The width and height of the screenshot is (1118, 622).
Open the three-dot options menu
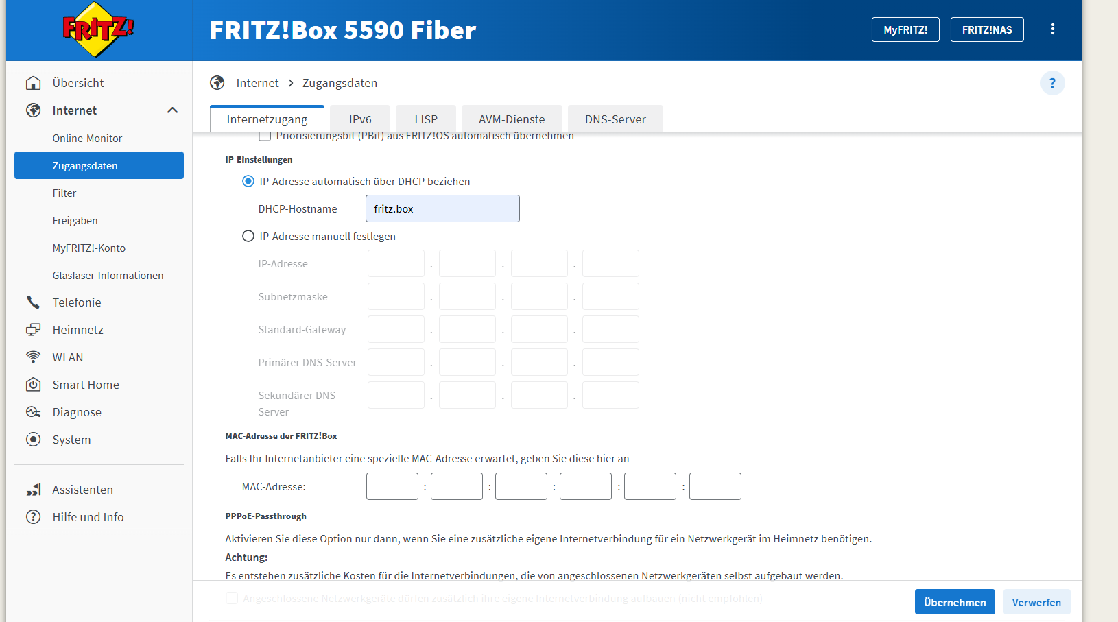click(x=1053, y=29)
